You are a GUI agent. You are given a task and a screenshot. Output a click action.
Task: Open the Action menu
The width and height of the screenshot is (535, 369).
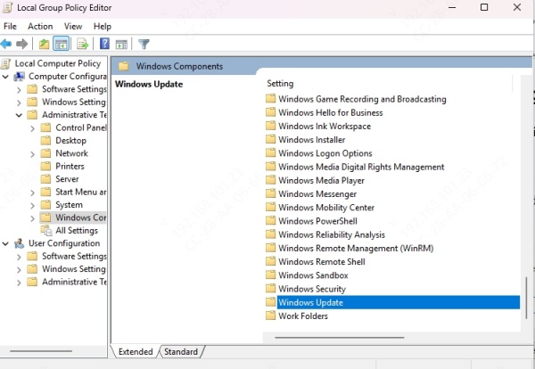(40, 26)
